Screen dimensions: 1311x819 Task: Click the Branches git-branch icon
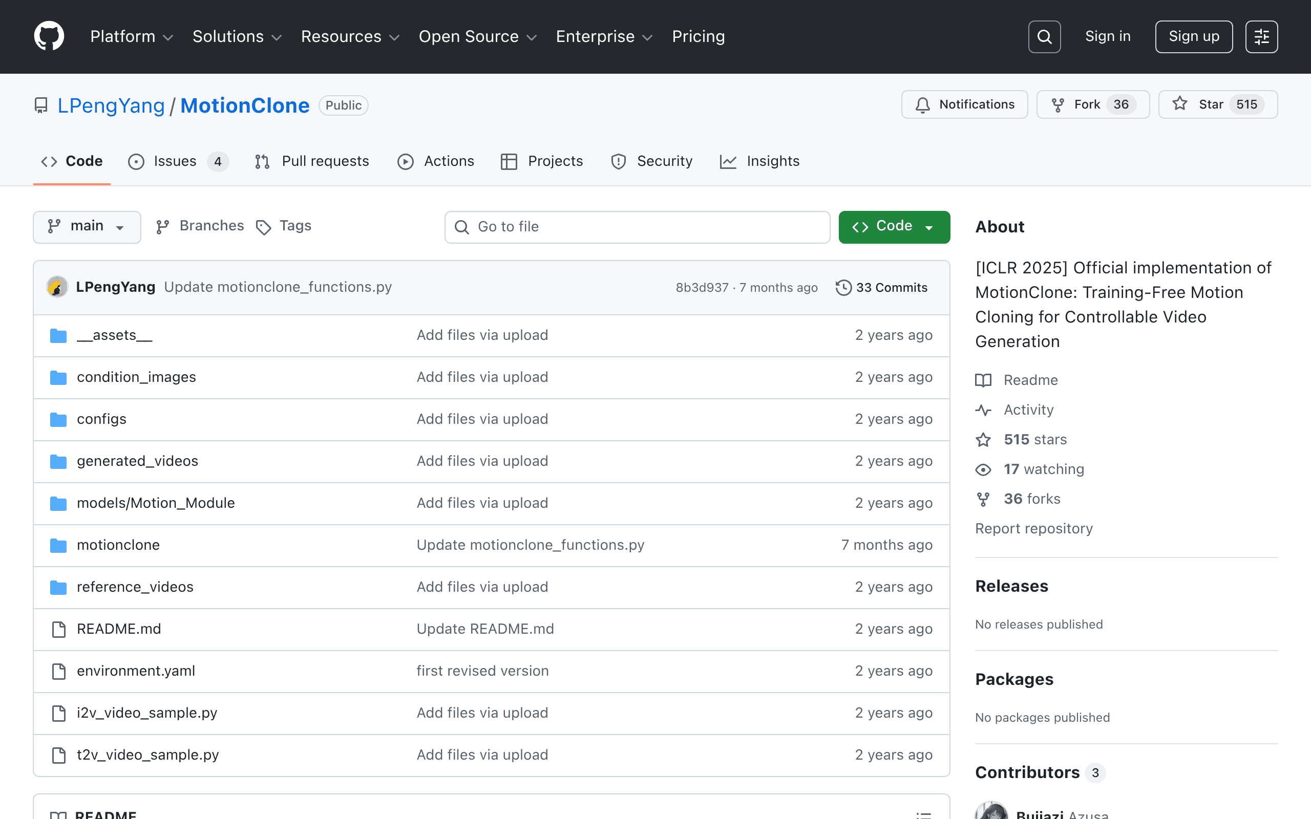click(162, 227)
